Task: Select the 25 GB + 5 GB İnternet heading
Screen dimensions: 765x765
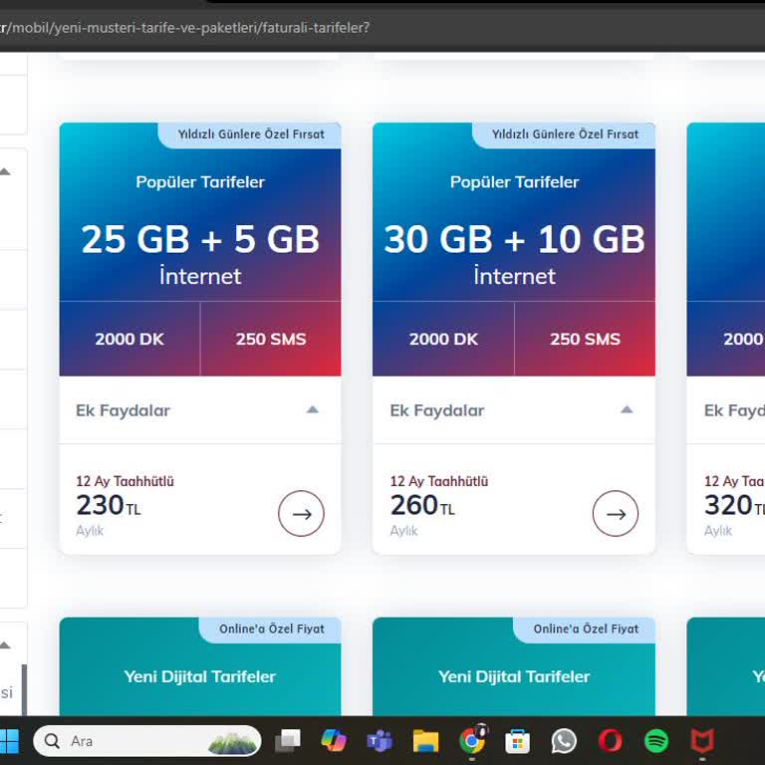Action: pyautogui.click(x=200, y=254)
